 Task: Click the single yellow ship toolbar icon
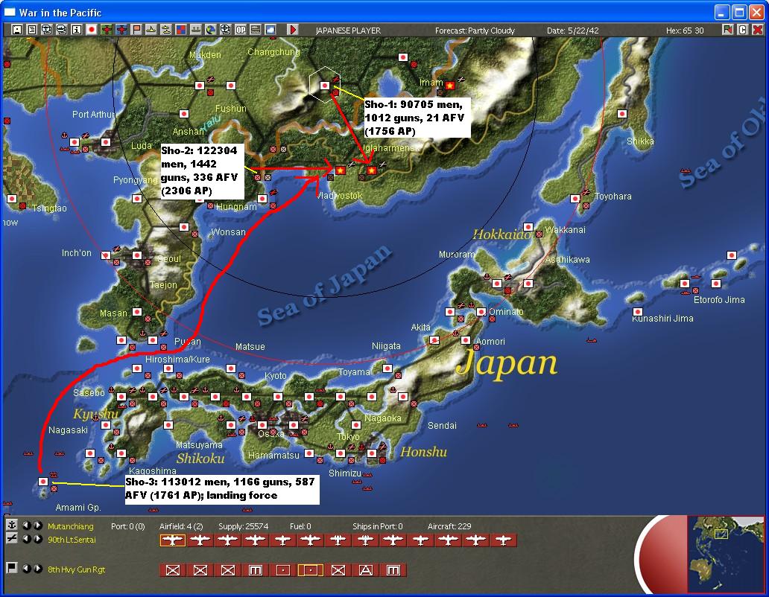tap(151, 30)
